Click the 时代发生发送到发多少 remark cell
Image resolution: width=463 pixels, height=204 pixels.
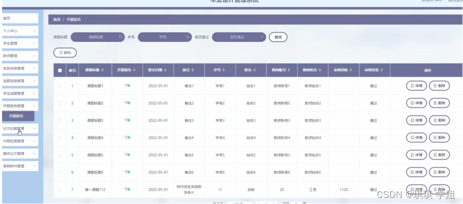click(x=189, y=190)
